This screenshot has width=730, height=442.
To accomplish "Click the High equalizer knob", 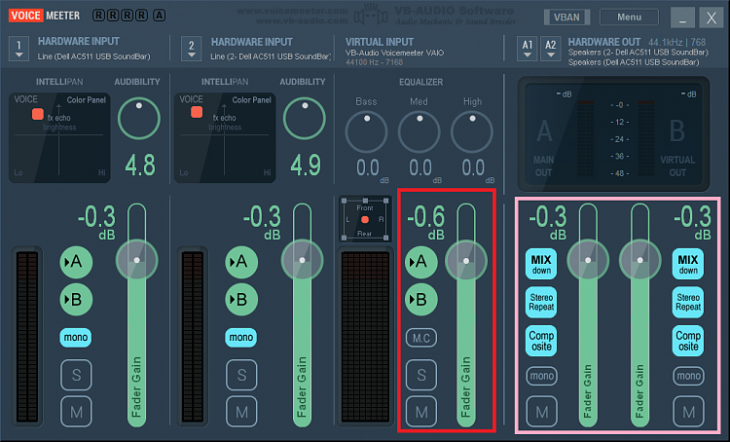I will 472,131.
